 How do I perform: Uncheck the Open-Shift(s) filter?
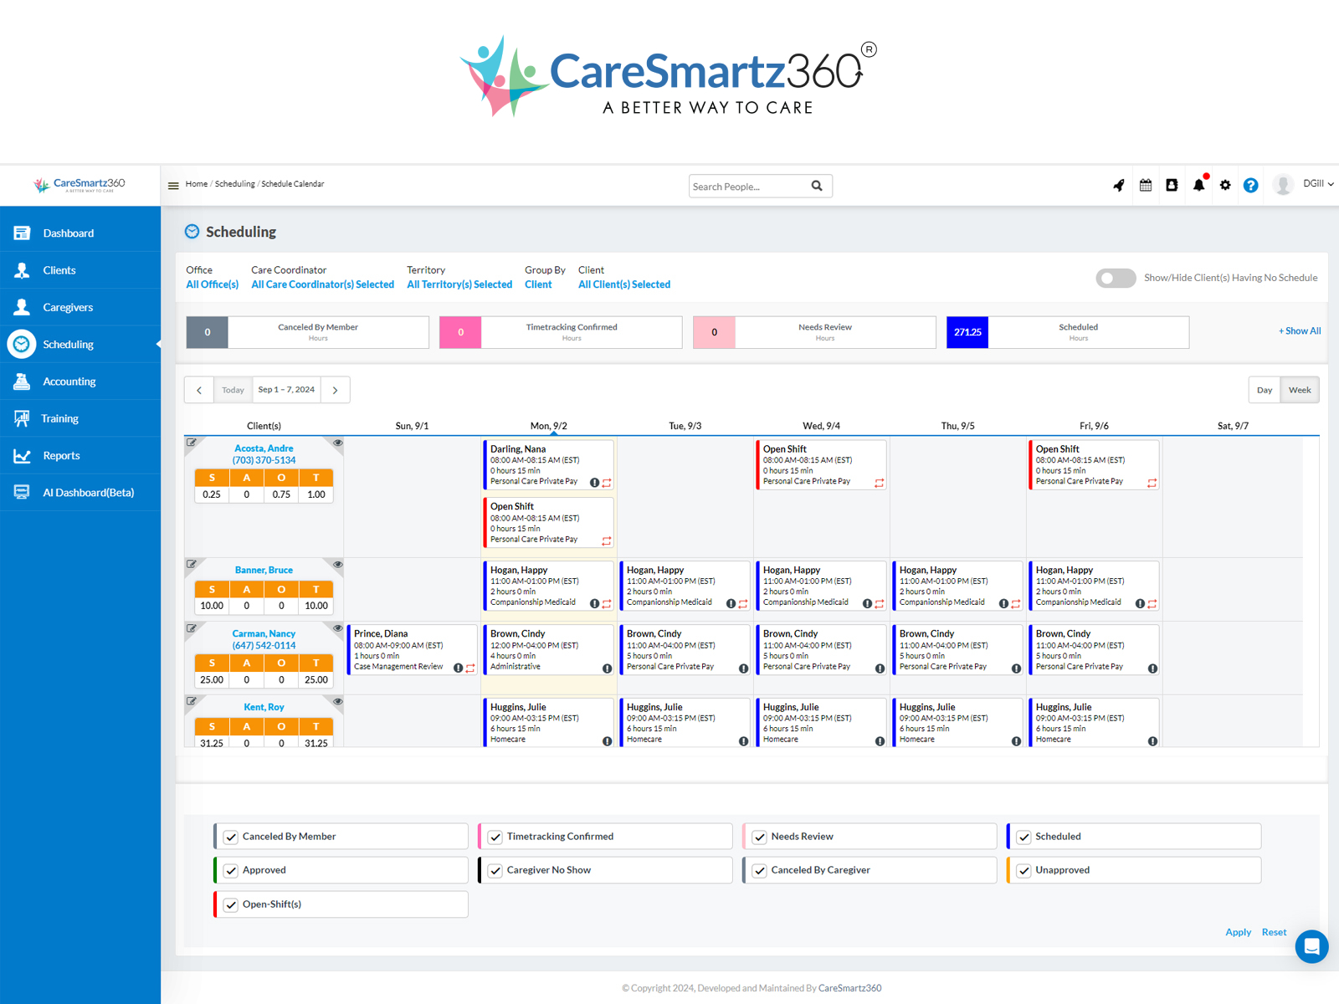point(230,904)
